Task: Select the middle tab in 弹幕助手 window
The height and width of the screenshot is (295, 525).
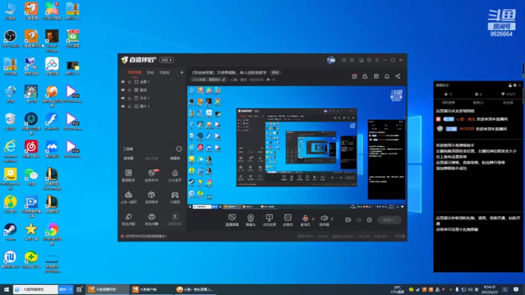Action: (x=478, y=103)
